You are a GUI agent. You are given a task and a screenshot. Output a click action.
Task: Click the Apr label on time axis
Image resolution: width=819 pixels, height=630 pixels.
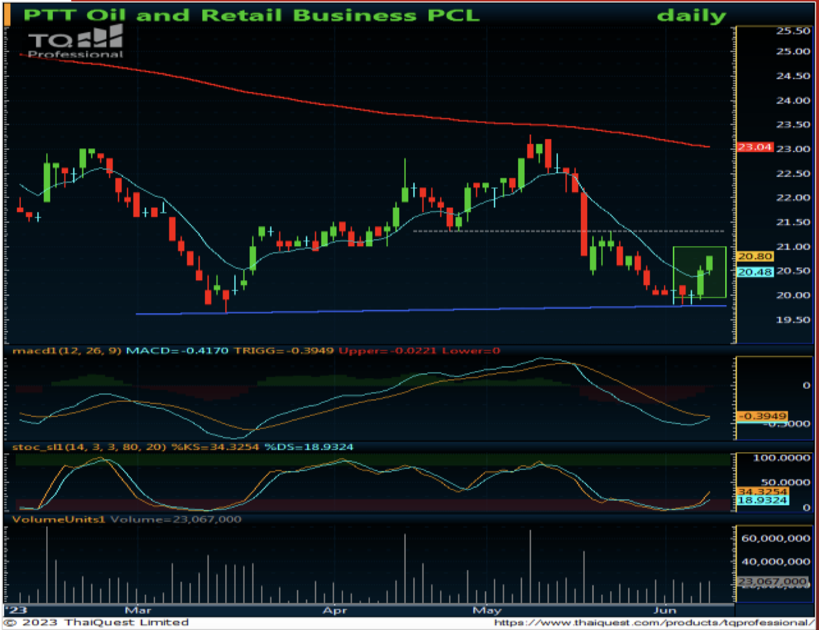tap(335, 610)
